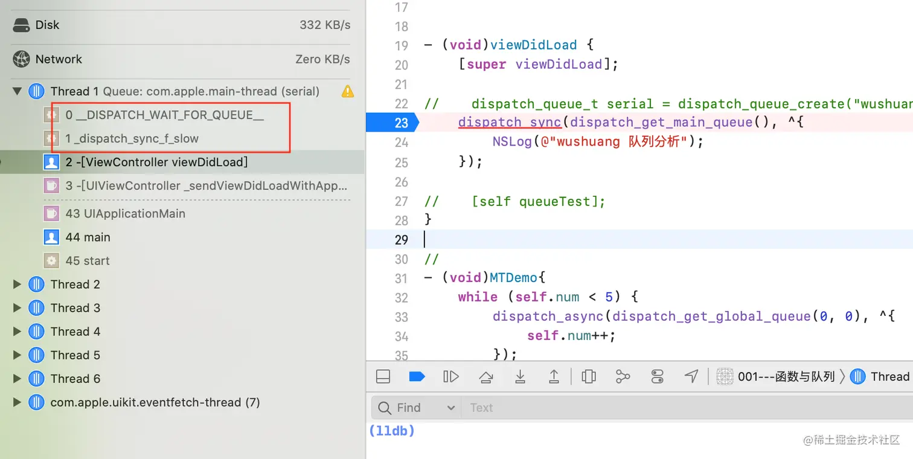Viewport: 913px width, 459px height.
Task: Expand the Thread 3 disclosure triangle
Action: pos(18,308)
